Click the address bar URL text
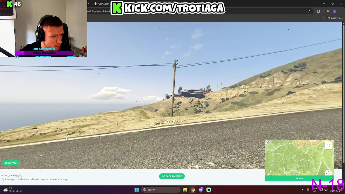Viewport: 345px width, 194px height. (99, 11)
